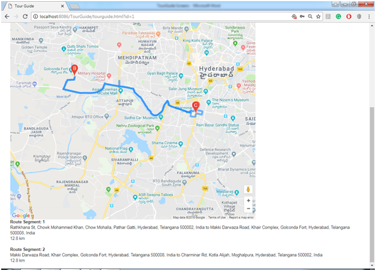
Task: Click map marker B at Golconda Fort
Action: (x=75, y=70)
